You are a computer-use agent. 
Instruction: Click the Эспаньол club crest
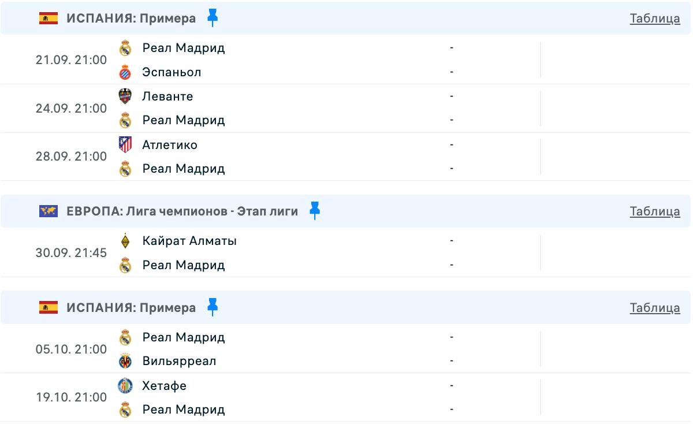click(x=125, y=72)
